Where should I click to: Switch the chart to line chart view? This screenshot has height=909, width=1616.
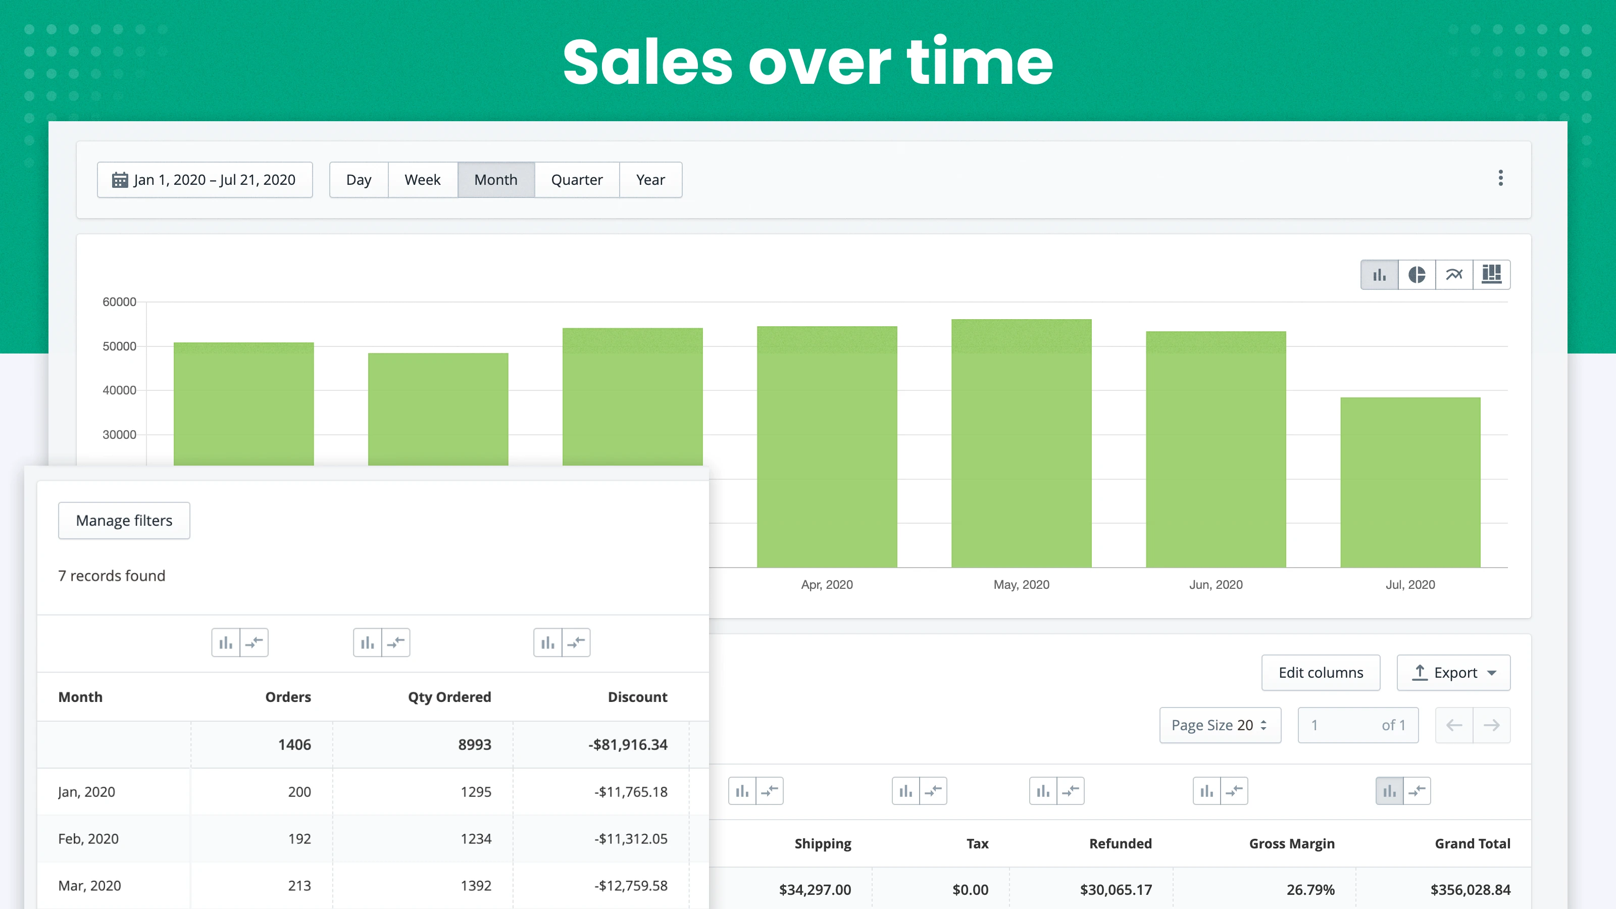[x=1454, y=274]
